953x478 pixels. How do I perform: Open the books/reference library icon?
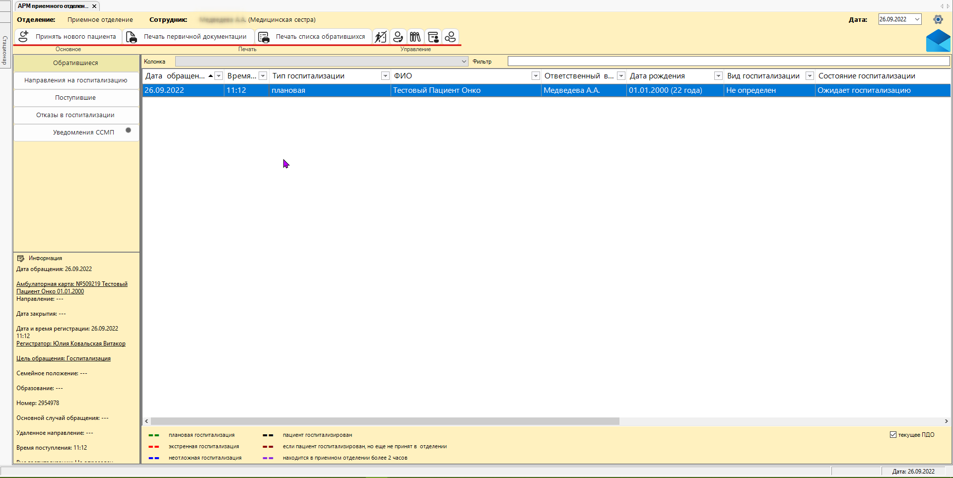(415, 37)
